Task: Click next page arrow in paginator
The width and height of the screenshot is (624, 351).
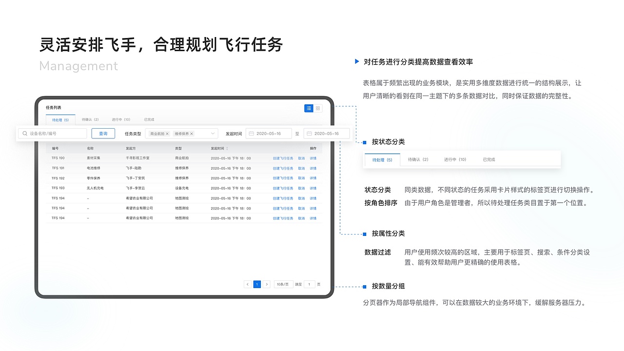Action: tap(267, 284)
